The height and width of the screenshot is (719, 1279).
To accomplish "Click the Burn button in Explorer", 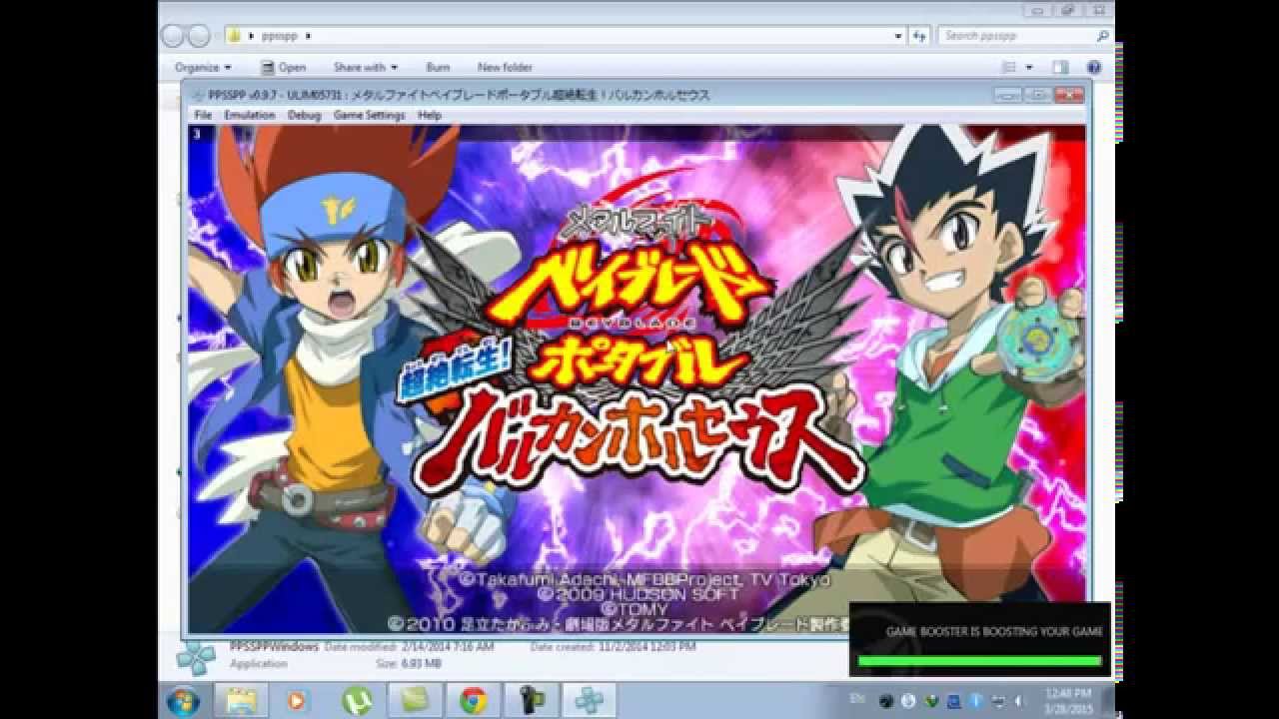I will [438, 67].
